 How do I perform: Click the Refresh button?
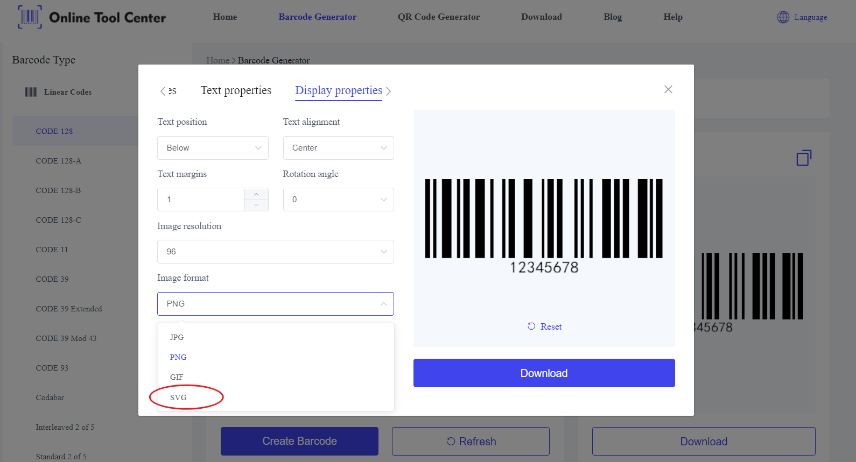coord(471,441)
